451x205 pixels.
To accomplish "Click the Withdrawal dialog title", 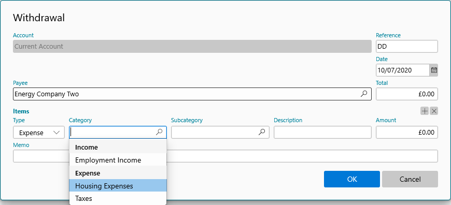I will [x=39, y=18].
